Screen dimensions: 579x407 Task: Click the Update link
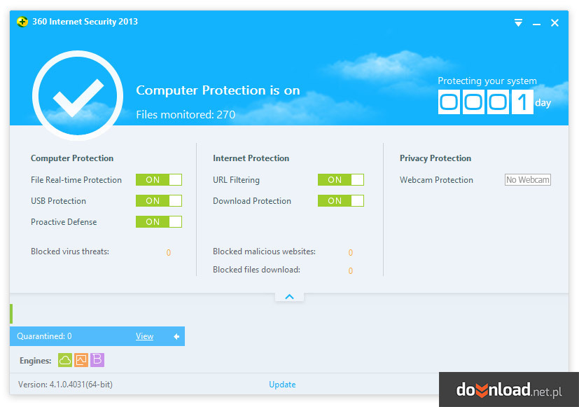click(x=282, y=385)
